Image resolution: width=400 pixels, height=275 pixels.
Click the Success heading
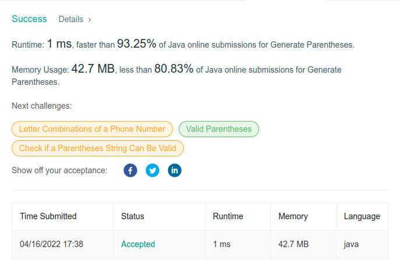click(x=29, y=19)
